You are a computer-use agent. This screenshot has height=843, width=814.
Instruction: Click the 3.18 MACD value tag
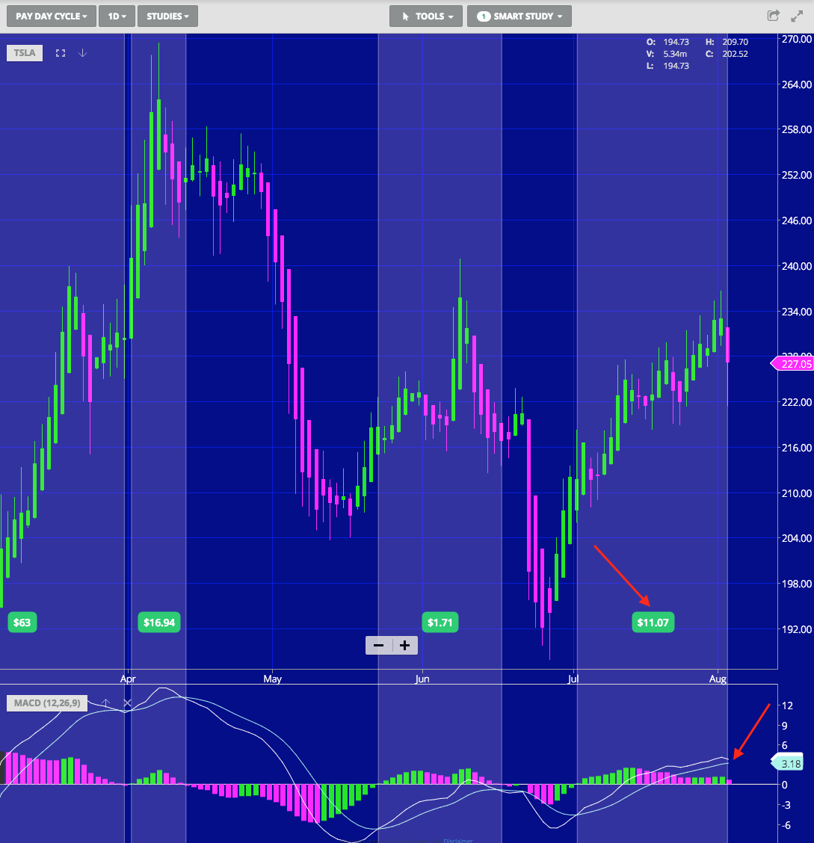pyautogui.click(x=788, y=764)
